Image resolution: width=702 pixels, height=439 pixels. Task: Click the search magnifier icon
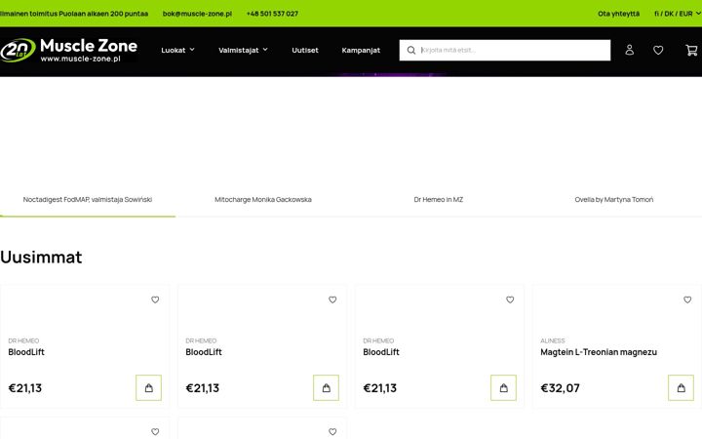click(411, 50)
